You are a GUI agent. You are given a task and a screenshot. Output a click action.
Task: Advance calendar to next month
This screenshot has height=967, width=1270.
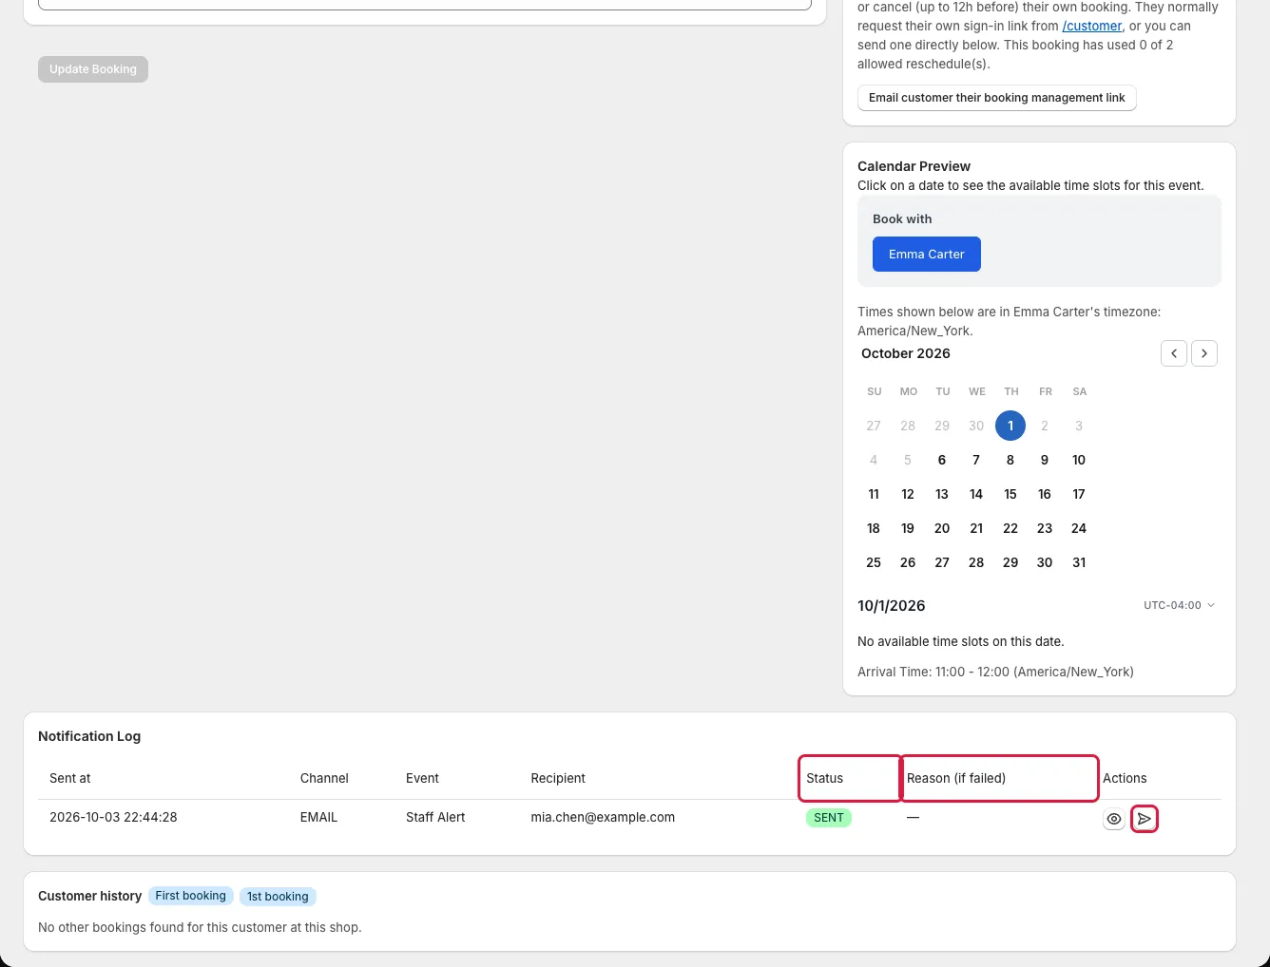(1204, 353)
